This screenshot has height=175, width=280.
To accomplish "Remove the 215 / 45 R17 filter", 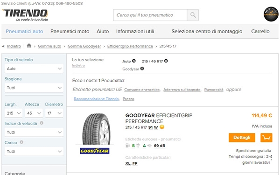I will 166,61.
